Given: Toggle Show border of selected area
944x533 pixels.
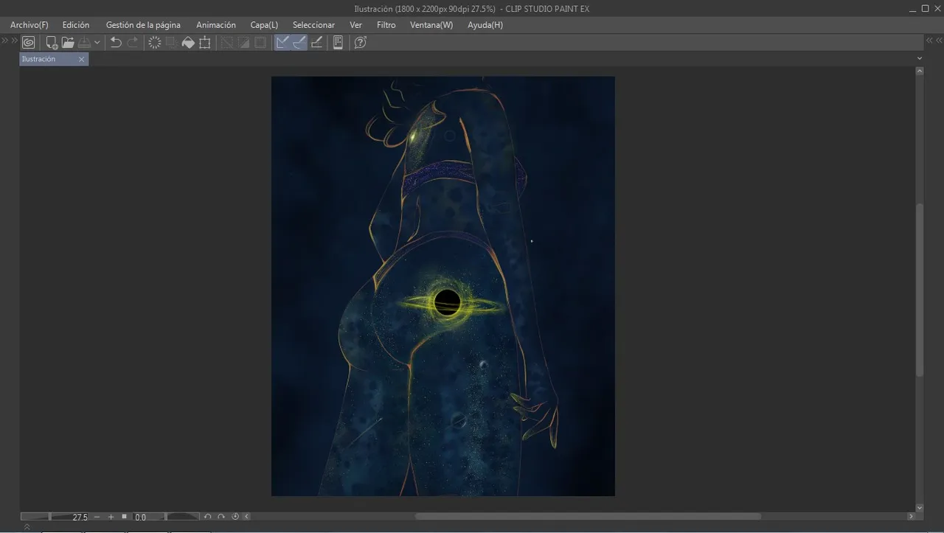Looking at the screenshot, I should pos(260,43).
